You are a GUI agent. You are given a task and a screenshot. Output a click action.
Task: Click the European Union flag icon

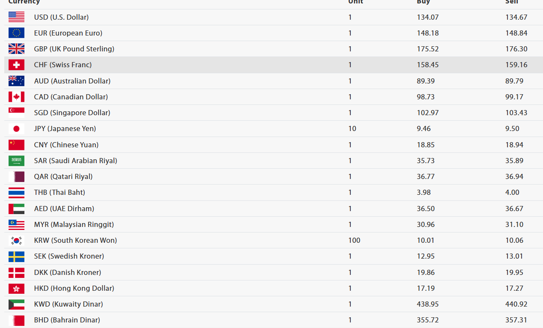(16, 33)
